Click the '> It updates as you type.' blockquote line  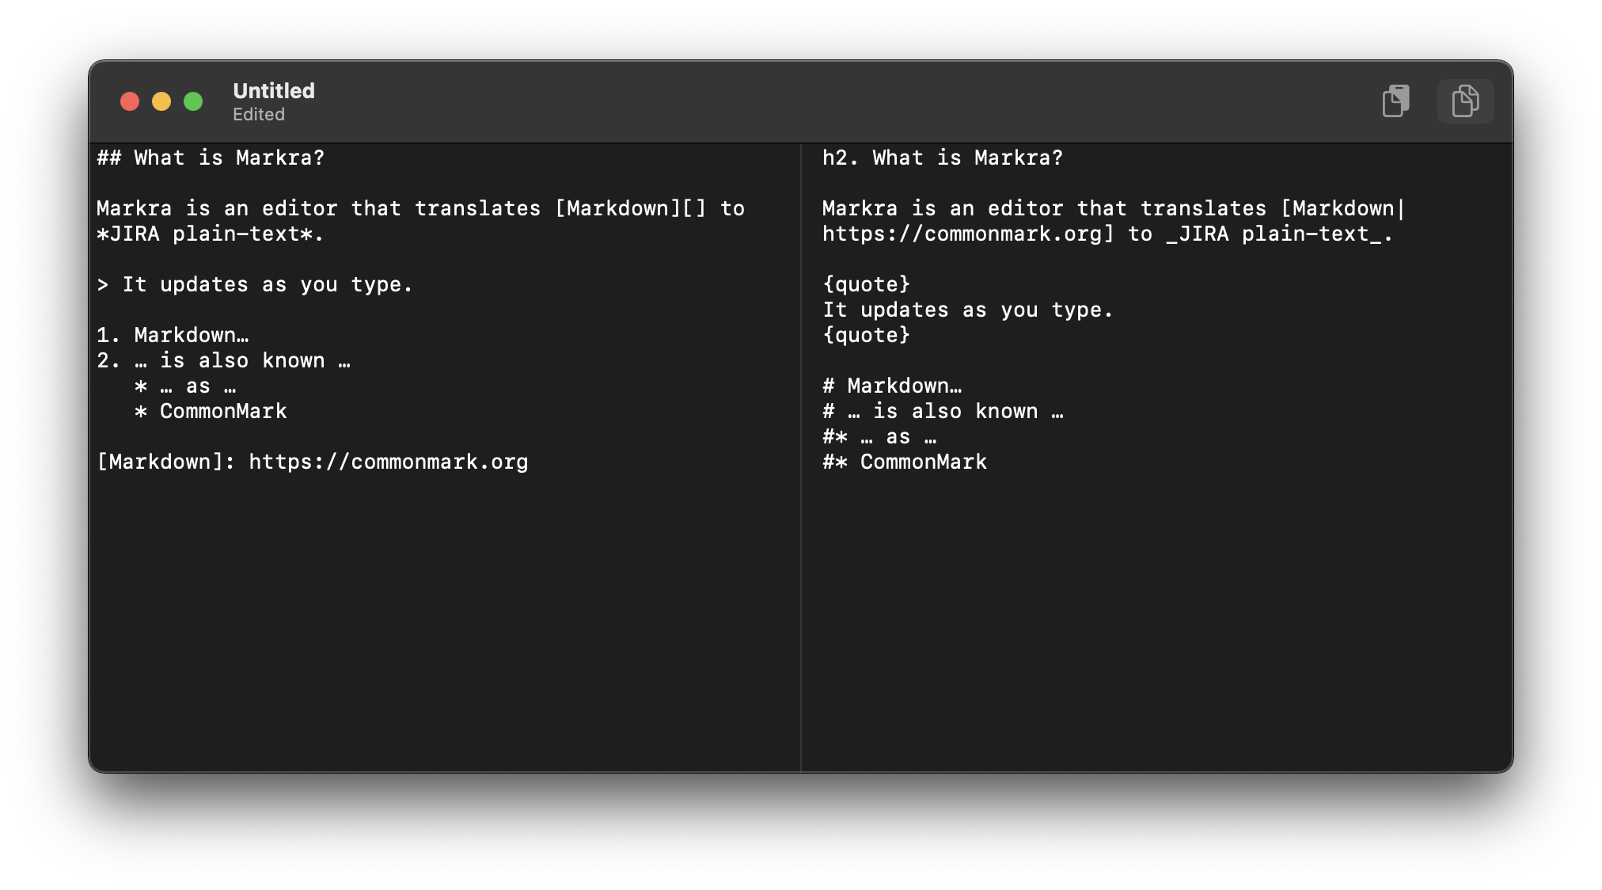(254, 284)
